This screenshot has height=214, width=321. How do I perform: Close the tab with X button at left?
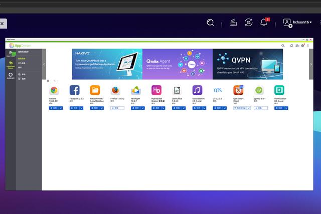click(2, 24)
